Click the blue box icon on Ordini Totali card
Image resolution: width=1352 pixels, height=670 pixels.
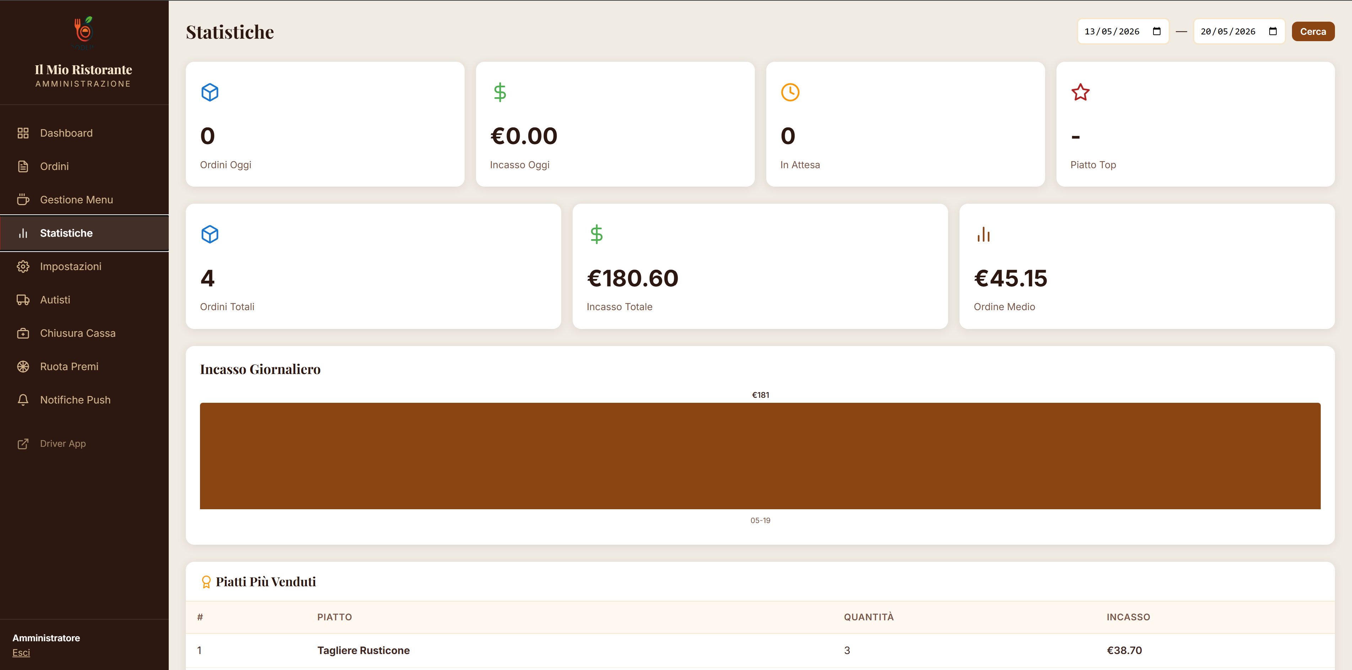[x=210, y=234]
